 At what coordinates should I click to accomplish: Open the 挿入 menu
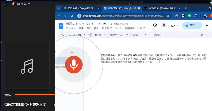click(x=96, y=28)
